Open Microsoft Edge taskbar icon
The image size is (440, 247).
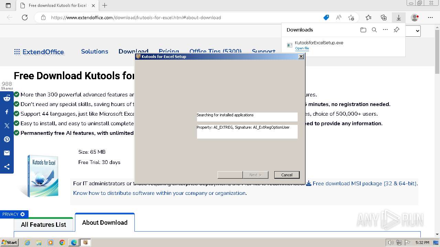pos(74,243)
